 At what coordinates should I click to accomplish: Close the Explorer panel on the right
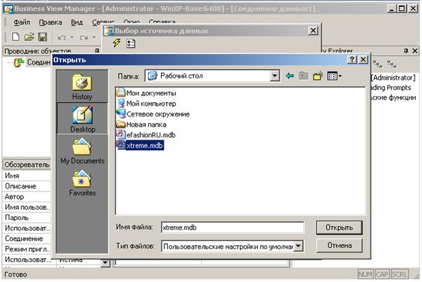point(415,50)
